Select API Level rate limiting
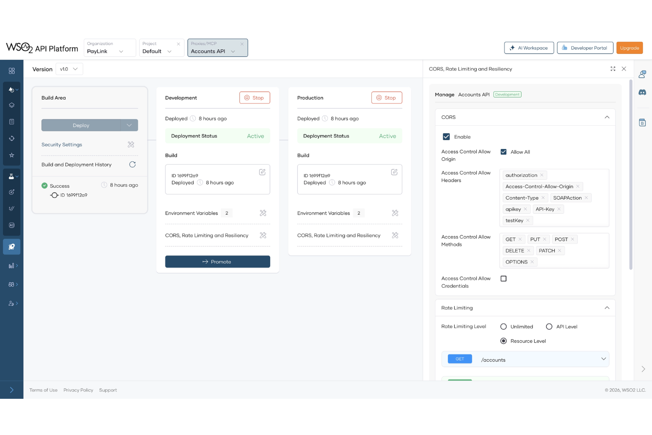This screenshot has width=652, height=435. 549,327
